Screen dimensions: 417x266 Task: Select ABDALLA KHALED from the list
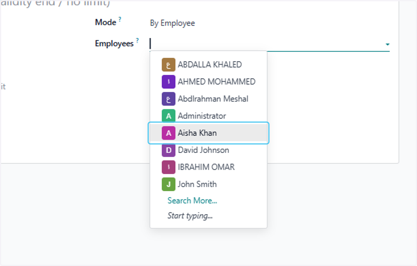pyautogui.click(x=208, y=65)
